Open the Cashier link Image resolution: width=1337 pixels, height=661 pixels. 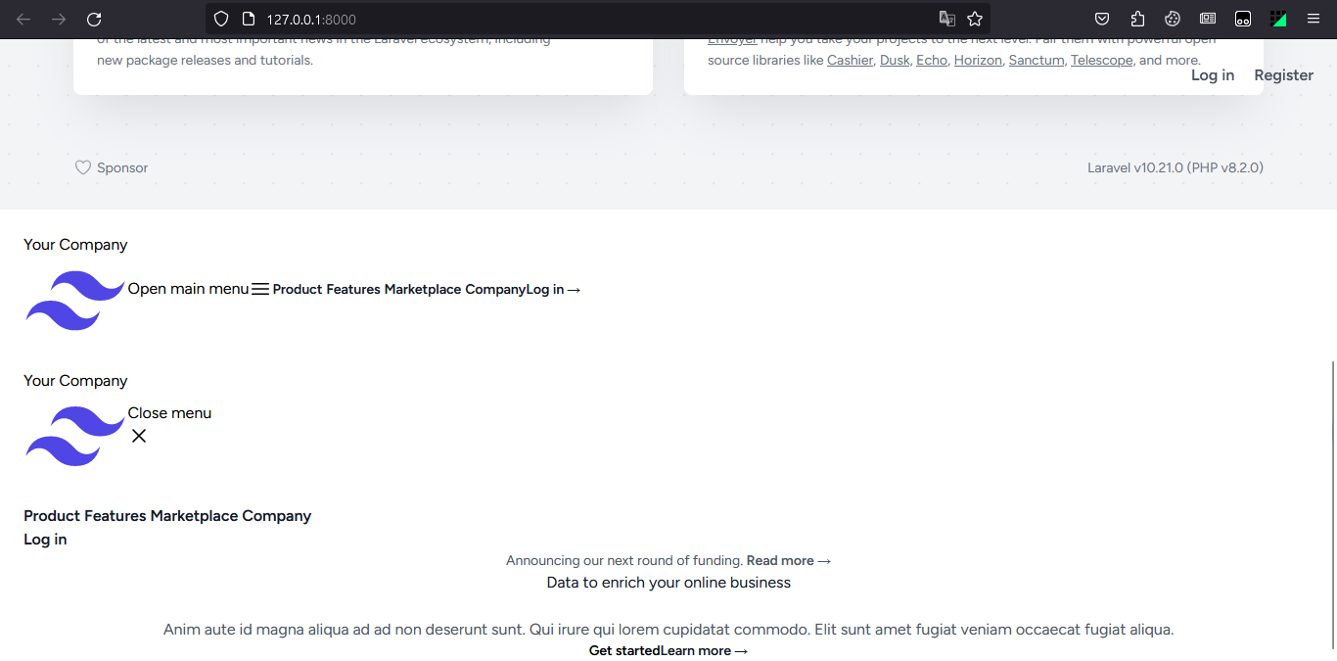[x=850, y=60]
